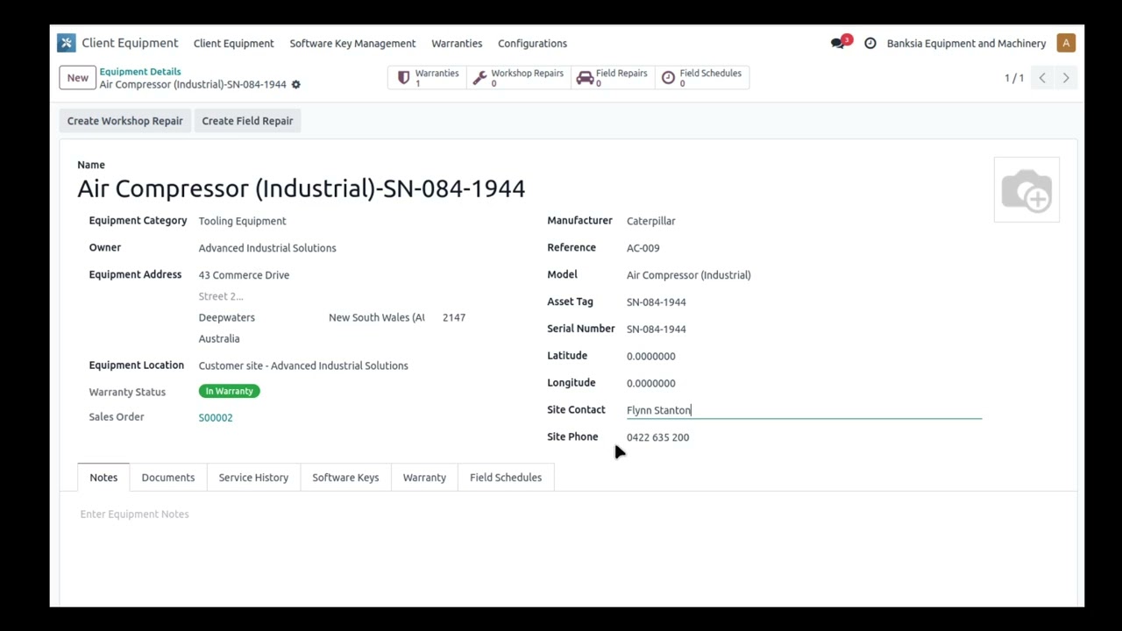This screenshot has height=631, width=1122.
Task: Open Warranties top menu
Action: click(457, 43)
